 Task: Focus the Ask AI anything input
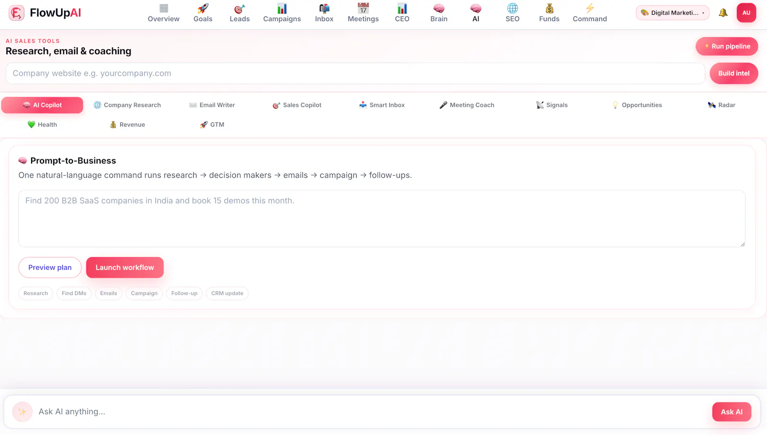point(372,411)
